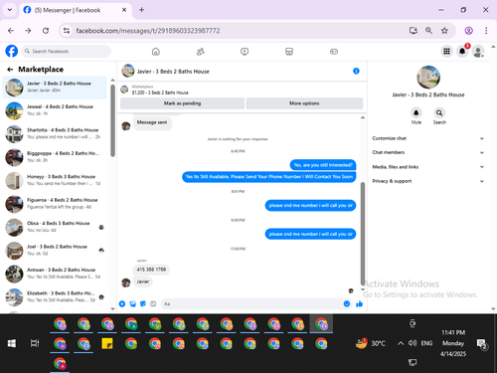Image resolution: width=497 pixels, height=373 pixels.
Task: Mute the conversation with bell icon
Action: 416,113
